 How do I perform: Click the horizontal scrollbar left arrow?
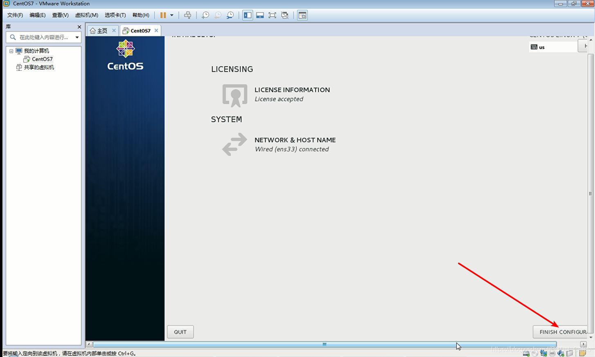tap(89, 344)
